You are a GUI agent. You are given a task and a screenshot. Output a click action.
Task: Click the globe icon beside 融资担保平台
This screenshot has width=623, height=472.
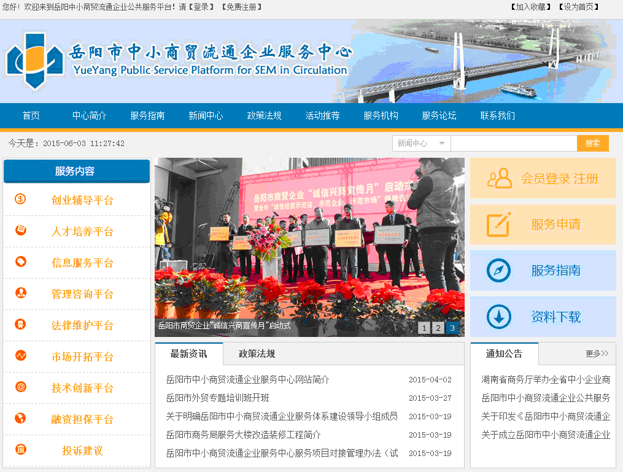tap(21, 418)
